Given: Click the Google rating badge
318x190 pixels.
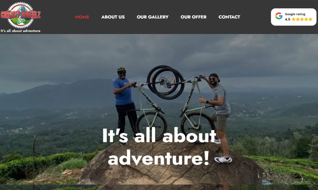Looking at the screenshot, I should (294, 17).
